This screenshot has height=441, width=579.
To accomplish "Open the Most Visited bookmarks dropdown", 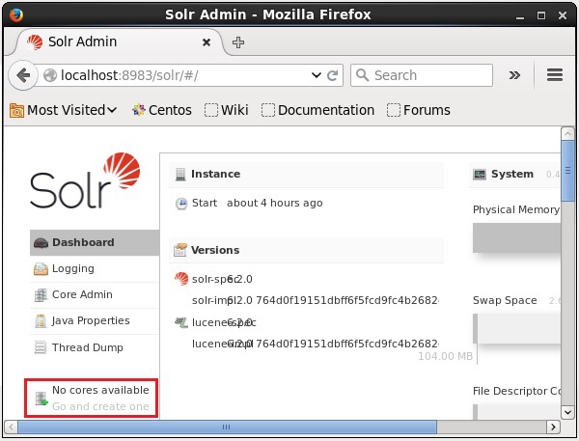I will (63, 110).
